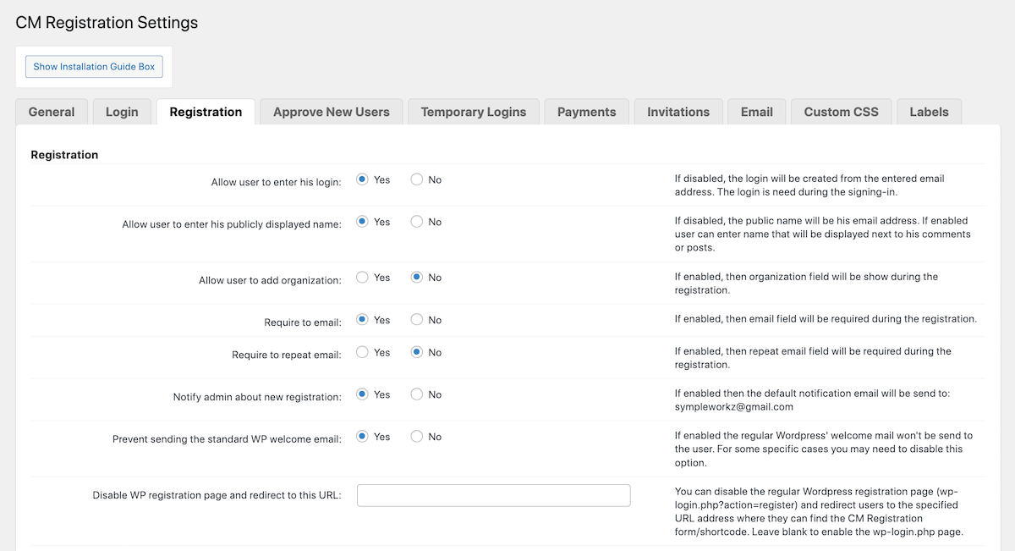Click help text about disabling wp-login.php registration

(x=817, y=511)
